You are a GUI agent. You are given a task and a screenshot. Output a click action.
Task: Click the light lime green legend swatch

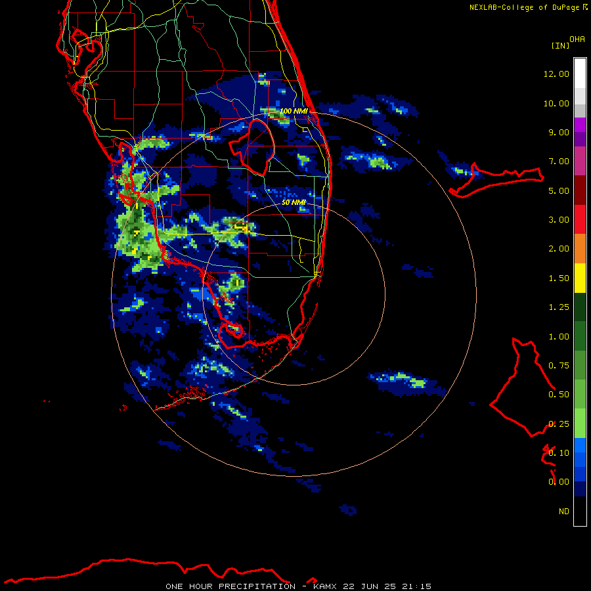pyautogui.click(x=580, y=424)
